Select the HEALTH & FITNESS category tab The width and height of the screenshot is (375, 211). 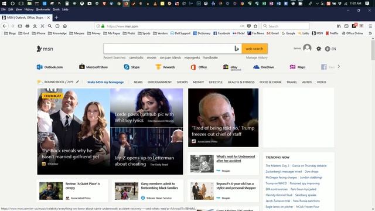[x=241, y=82]
